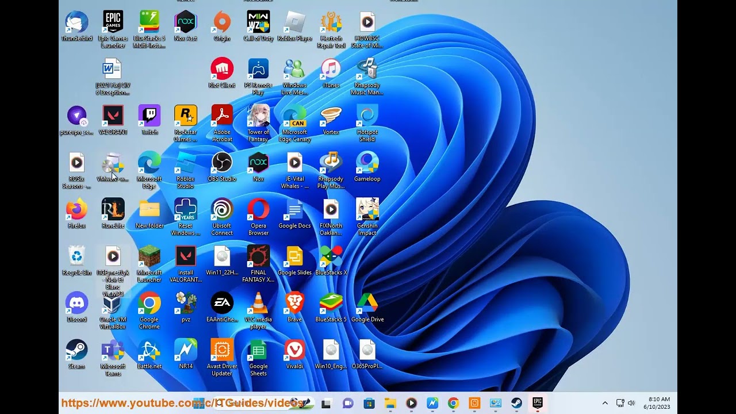Select the VALORANT game shortcut

coord(113,120)
